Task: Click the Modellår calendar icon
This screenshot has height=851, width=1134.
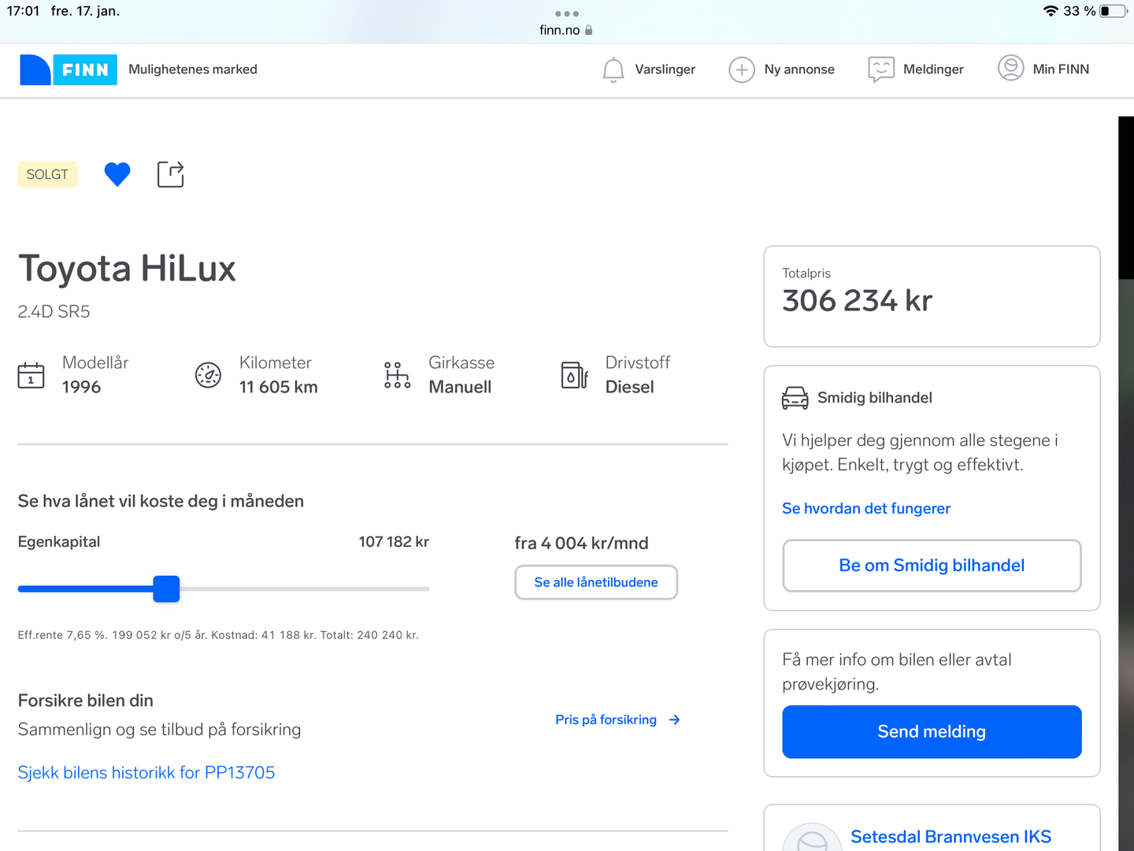Action: click(31, 375)
